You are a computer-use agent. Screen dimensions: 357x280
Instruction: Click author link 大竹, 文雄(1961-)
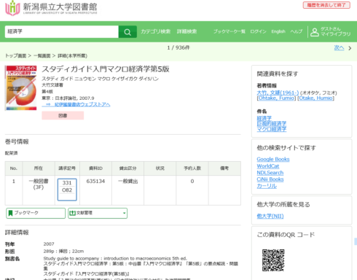tap(278, 93)
